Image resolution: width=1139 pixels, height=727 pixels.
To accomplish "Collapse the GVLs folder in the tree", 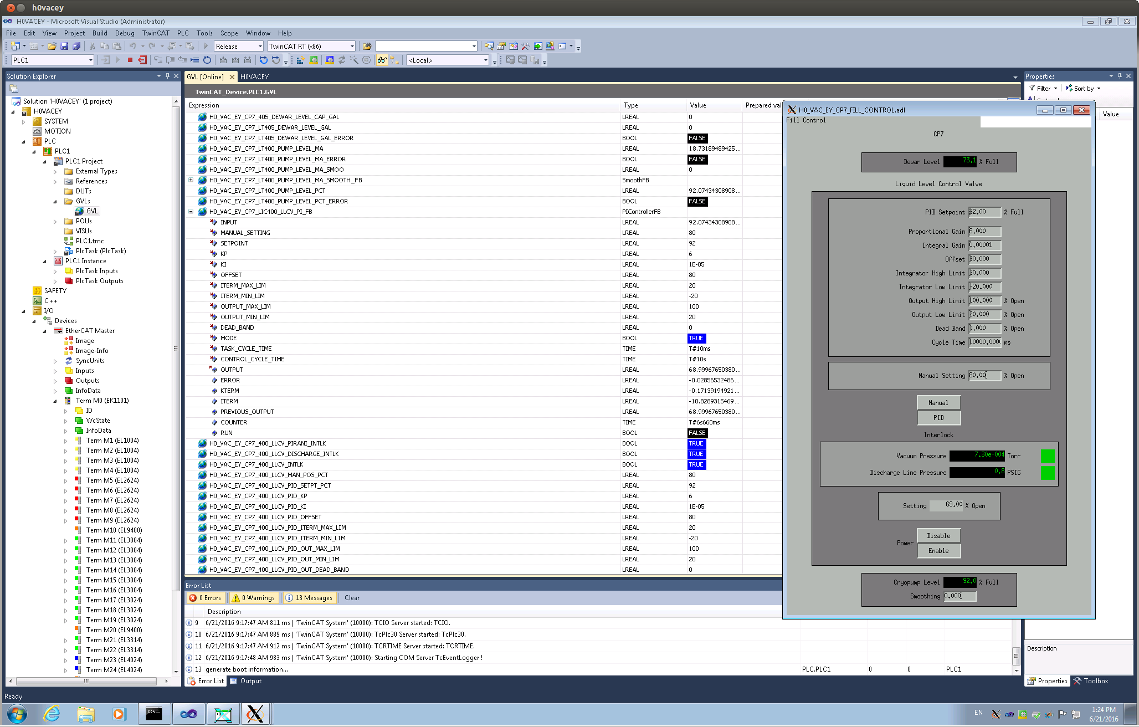I will [x=55, y=201].
